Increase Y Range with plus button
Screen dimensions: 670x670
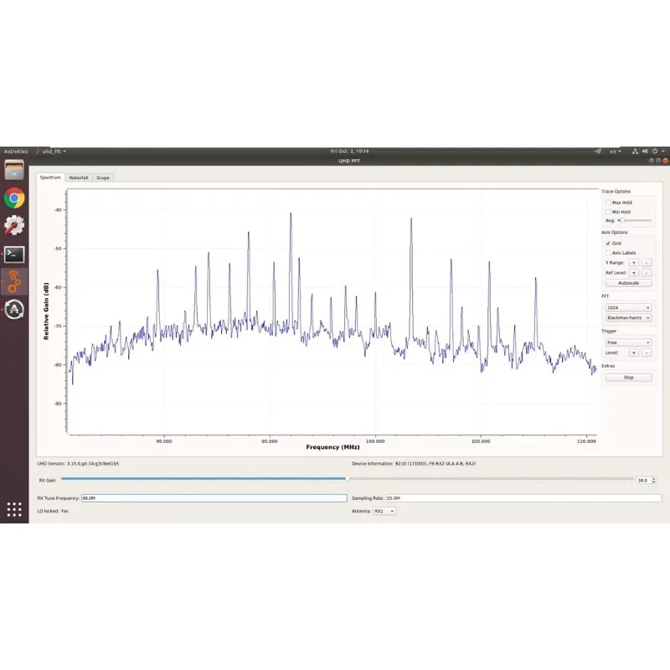tap(634, 263)
